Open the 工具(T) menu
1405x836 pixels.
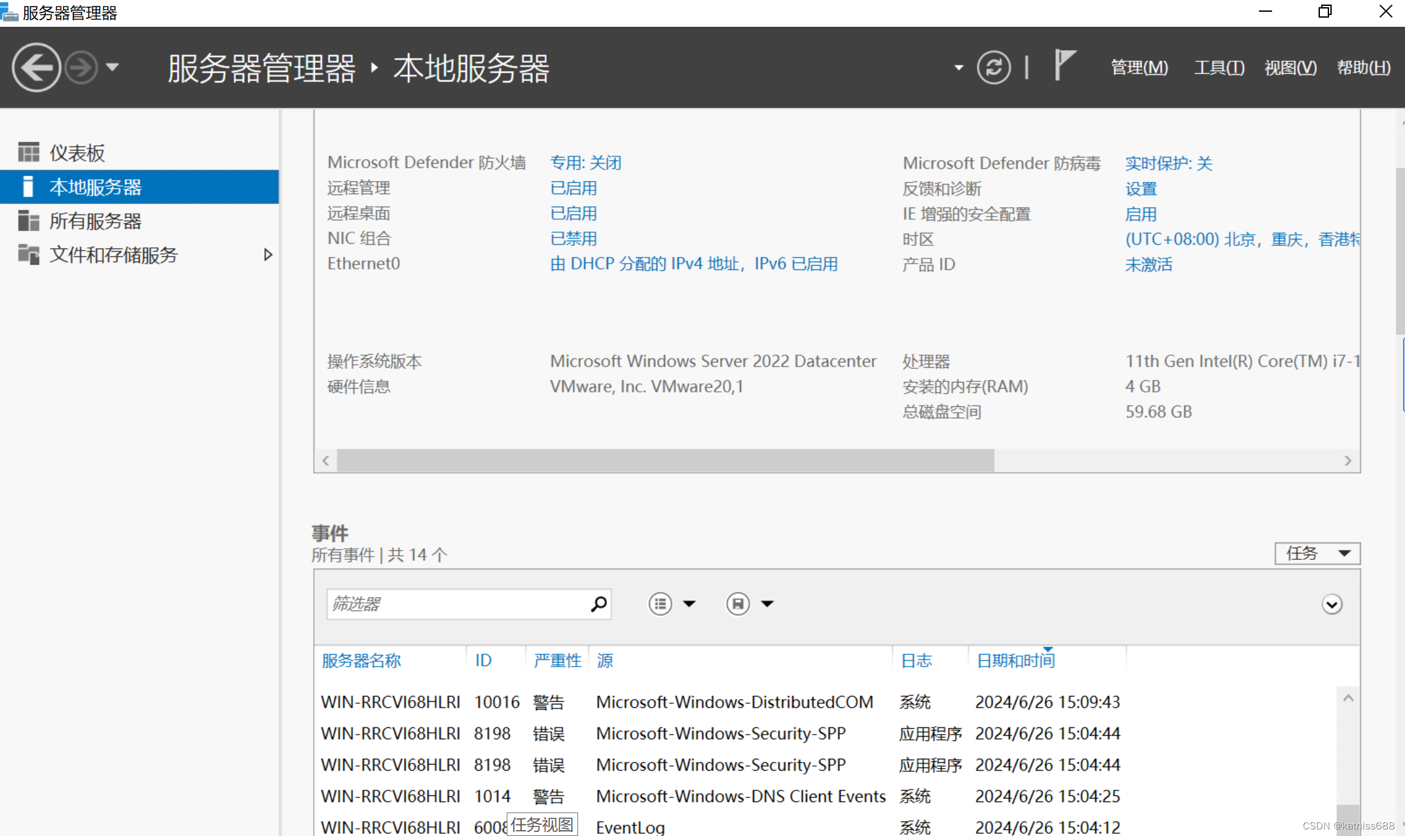[x=1219, y=67]
